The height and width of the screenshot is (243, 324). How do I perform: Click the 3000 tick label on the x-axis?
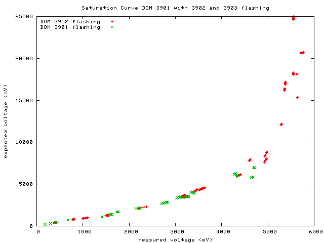click(x=176, y=232)
